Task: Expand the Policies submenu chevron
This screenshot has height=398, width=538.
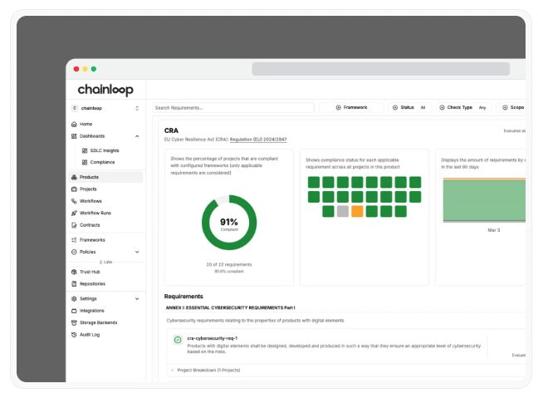Action: pyautogui.click(x=137, y=252)
